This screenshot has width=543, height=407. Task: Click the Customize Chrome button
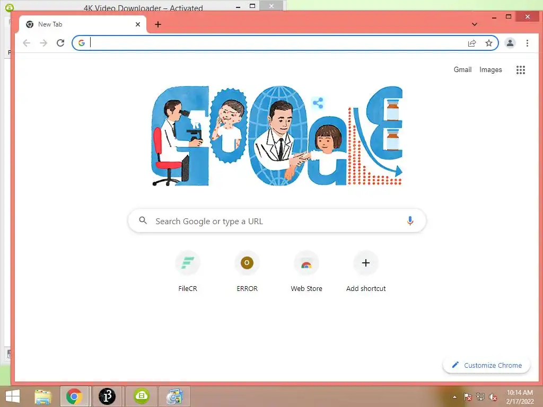[487, 365]
